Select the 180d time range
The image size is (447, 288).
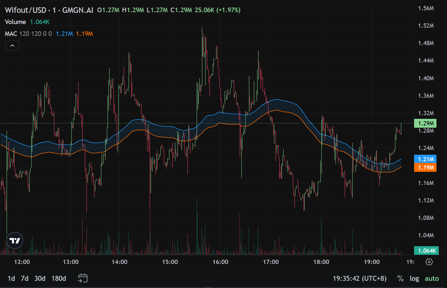(59, 278)
